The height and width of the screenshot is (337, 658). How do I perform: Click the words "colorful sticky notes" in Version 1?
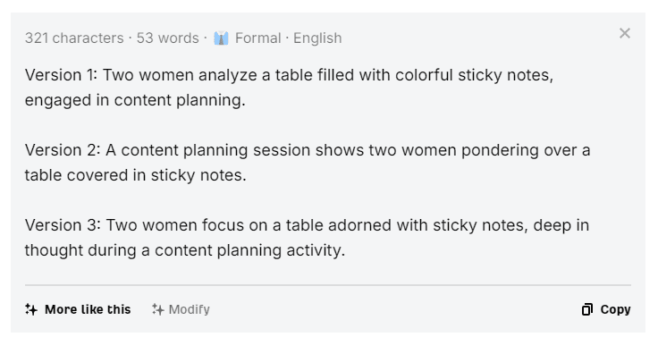tap(474, 75)
